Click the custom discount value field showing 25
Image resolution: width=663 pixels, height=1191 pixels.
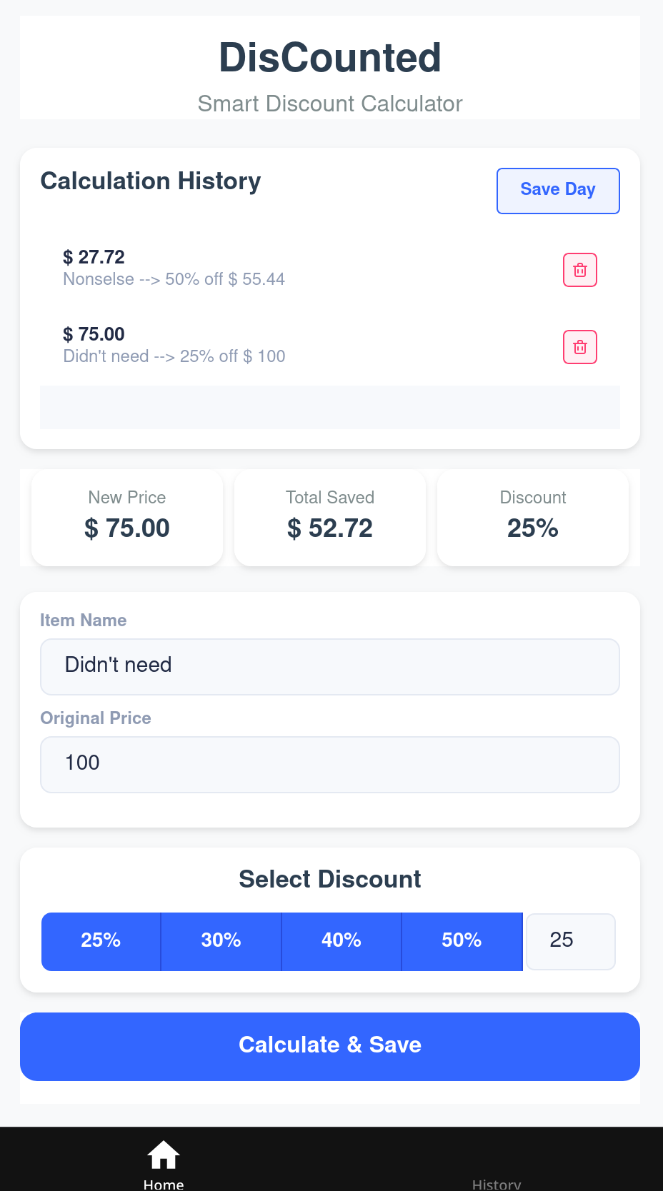point(570,941)
